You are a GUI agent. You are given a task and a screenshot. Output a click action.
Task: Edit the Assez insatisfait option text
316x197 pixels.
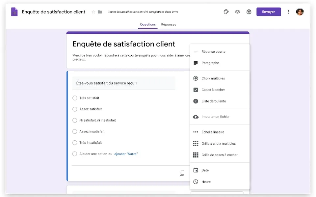(92, 131)
